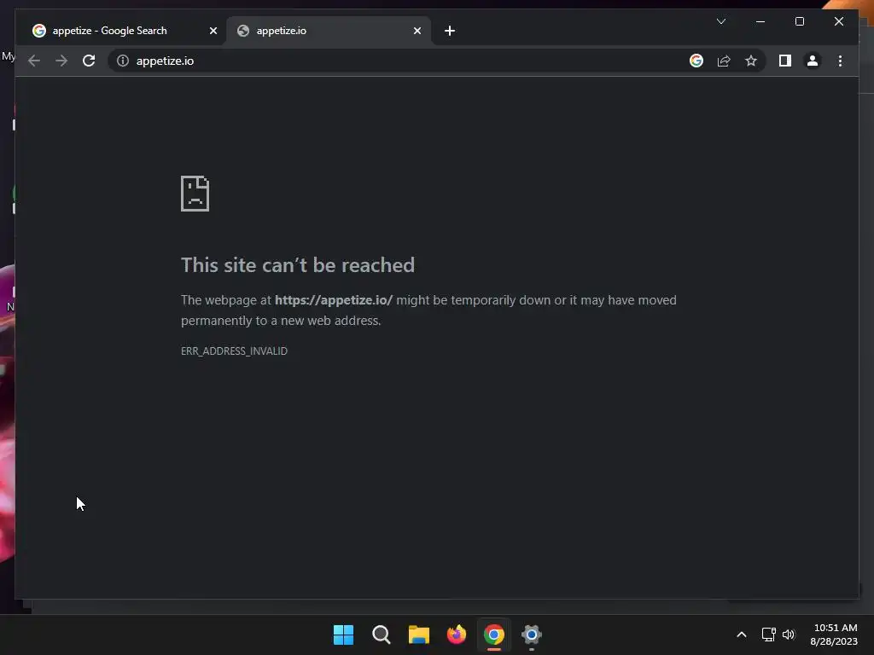
Task: Click the Chrome taskbar icon
Action: pos(494,635)
